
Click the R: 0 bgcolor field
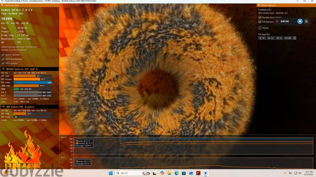click(262, 38)
